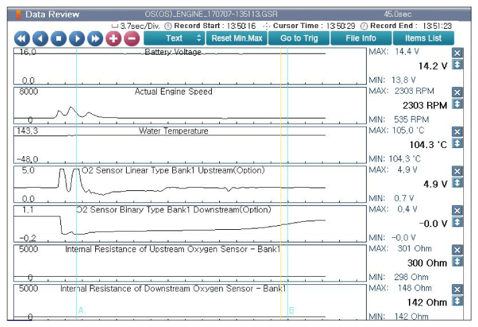Click the MAX: 301 Ohm reading
The width and height of the screenshot is (478, 327).
coord(400,249)
